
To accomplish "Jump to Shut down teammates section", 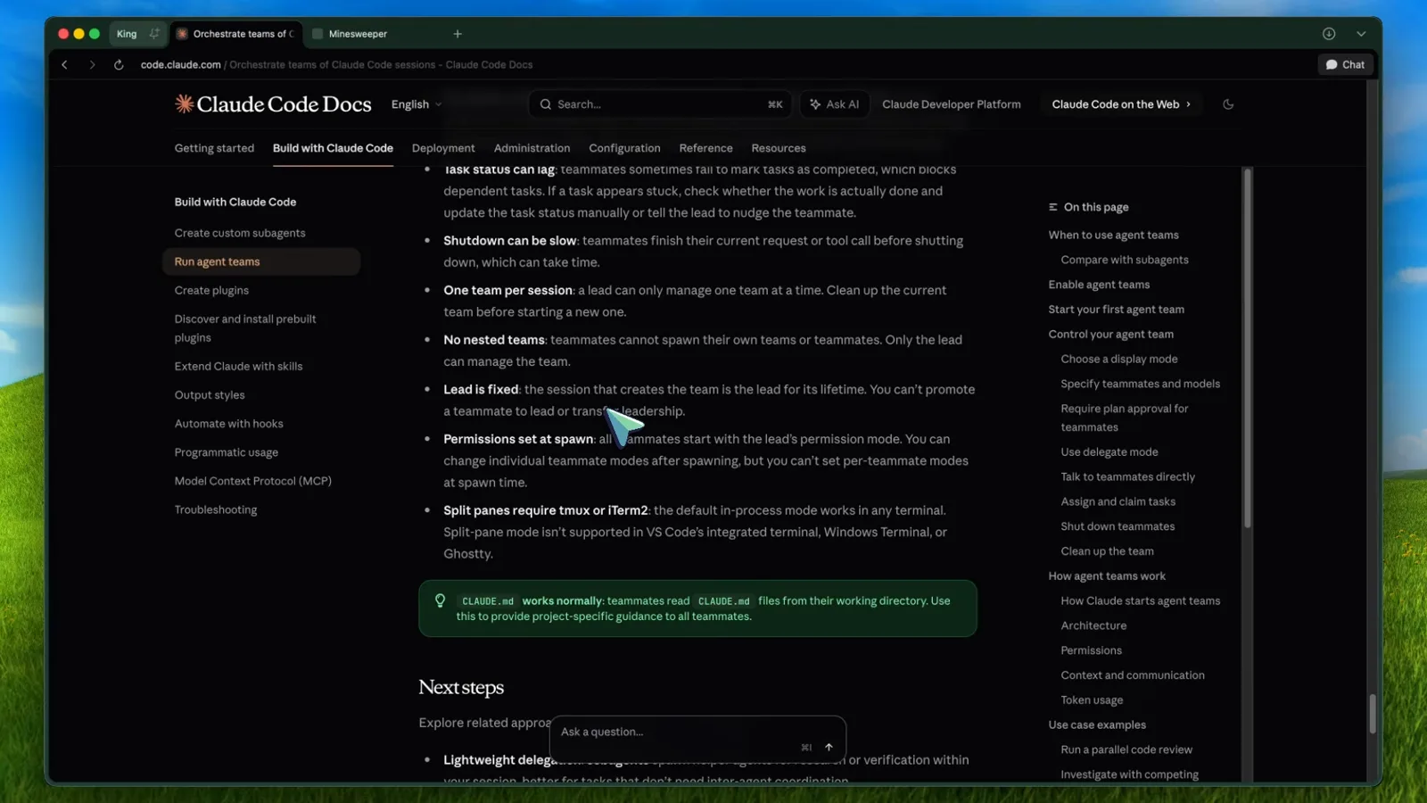I will (x=1118, y=526).
